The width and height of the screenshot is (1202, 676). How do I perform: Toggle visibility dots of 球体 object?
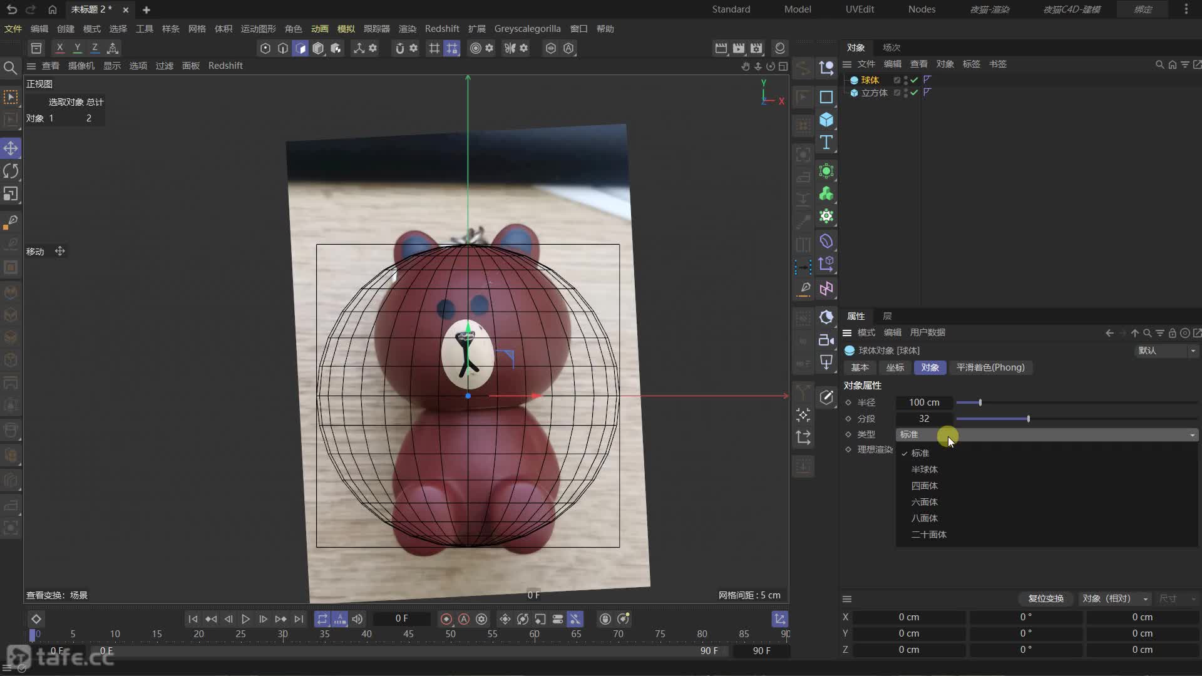click(x=906, y=80)
